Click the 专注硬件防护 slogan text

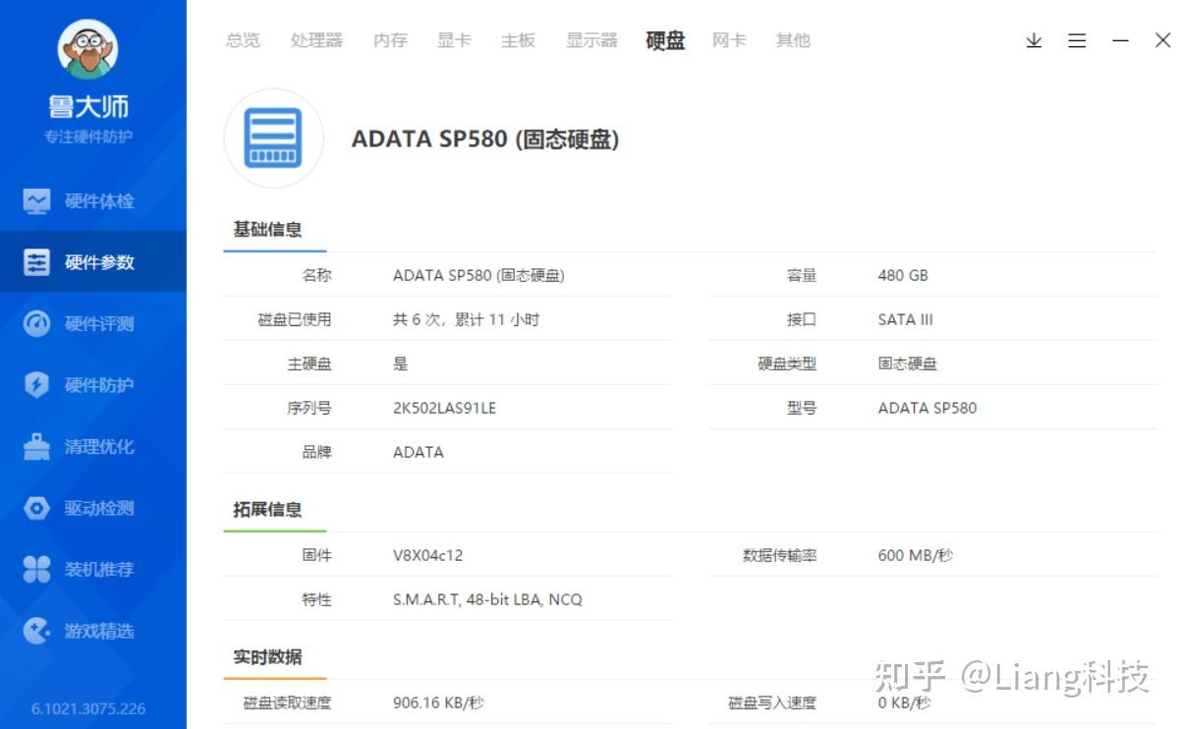tap(88, 137)
